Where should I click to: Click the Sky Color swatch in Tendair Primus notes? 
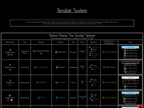tap(130, 47)
